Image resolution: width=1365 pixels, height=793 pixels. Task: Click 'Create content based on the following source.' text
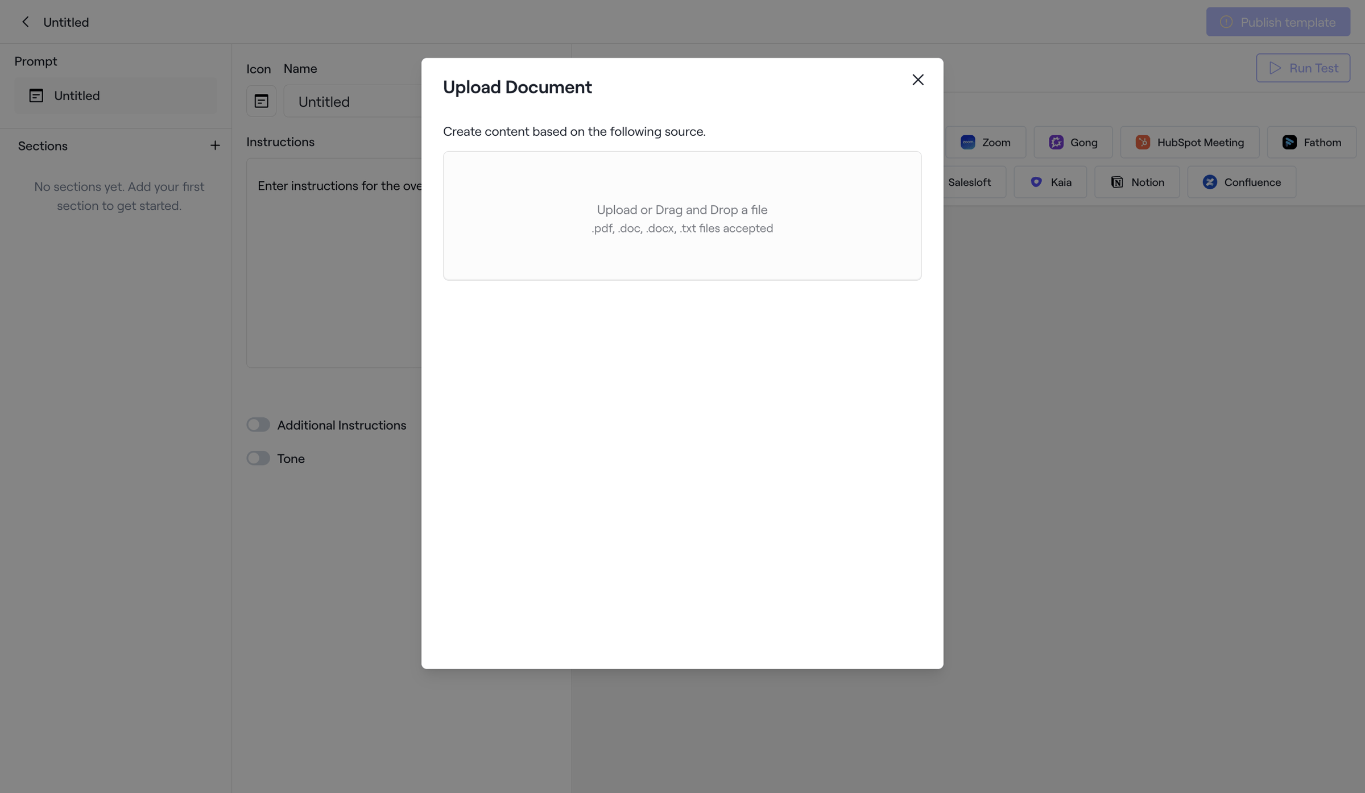click(x=574, y=131)
